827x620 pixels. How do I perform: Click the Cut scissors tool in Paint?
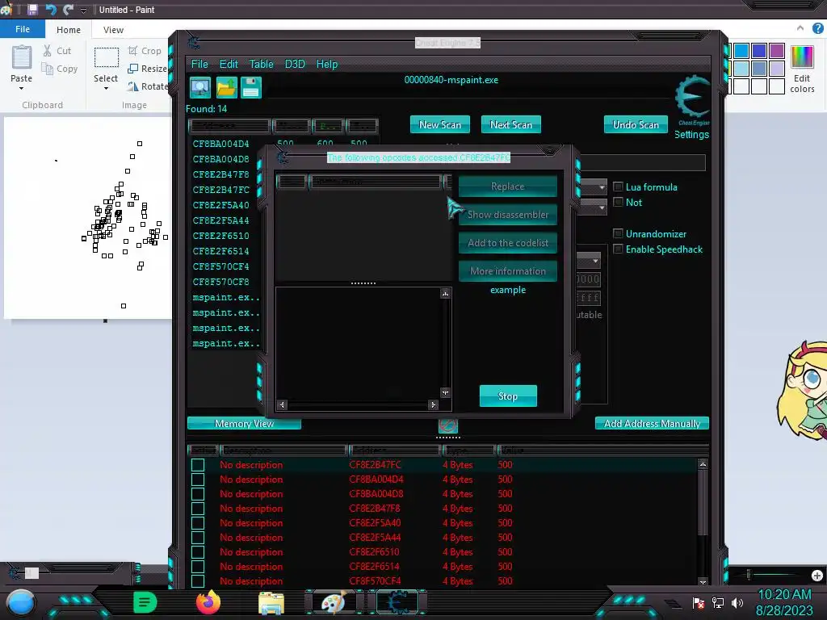click(x=57, y=51)
